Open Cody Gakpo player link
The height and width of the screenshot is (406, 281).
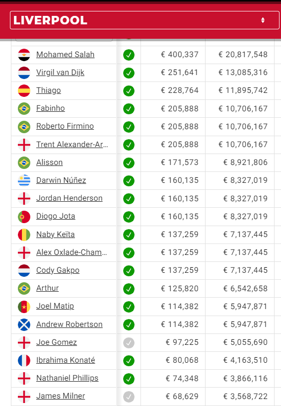click(x=58, y=270)
